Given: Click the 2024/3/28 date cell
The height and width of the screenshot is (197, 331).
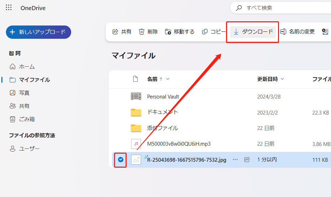Looking at the screenshot, I should (269, 97).
